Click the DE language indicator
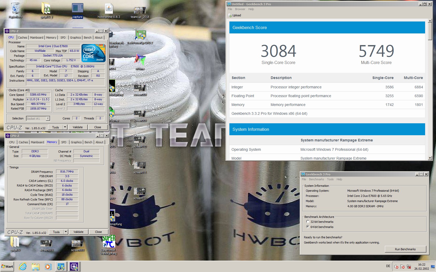This screenshot has height=272, width=436. pos(388,266)
